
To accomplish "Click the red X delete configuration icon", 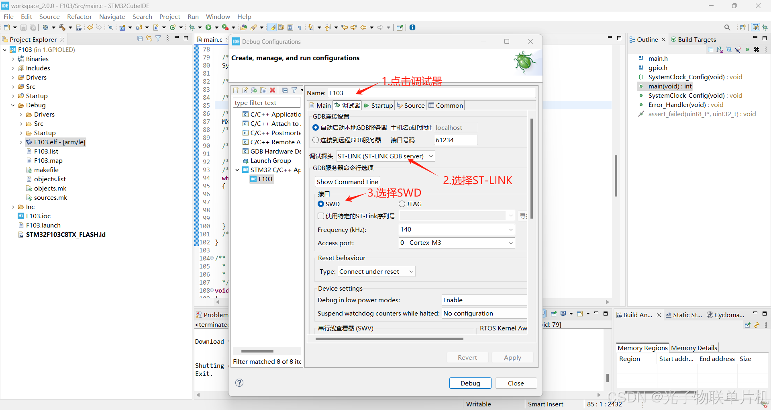I will click(x=272, y=90).
